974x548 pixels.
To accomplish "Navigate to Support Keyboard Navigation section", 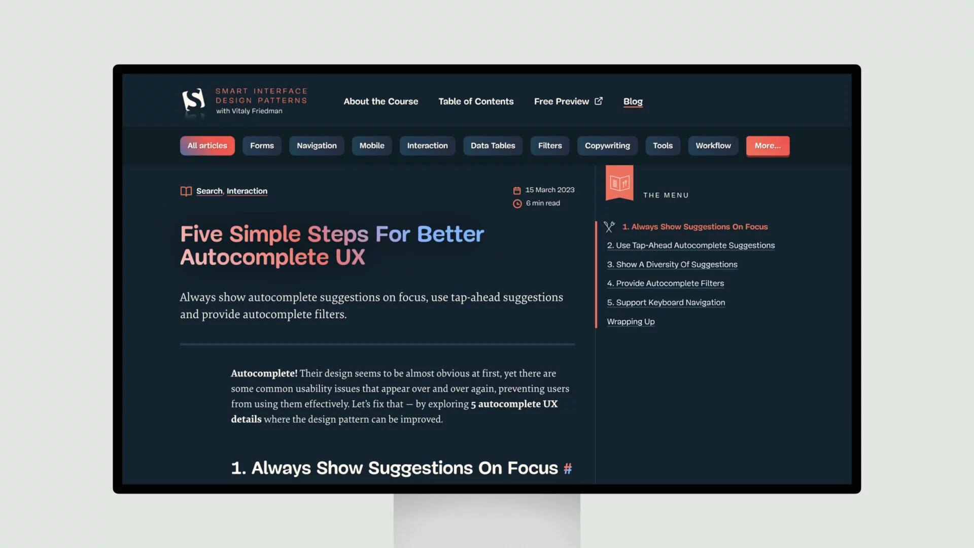I will 665,302.
